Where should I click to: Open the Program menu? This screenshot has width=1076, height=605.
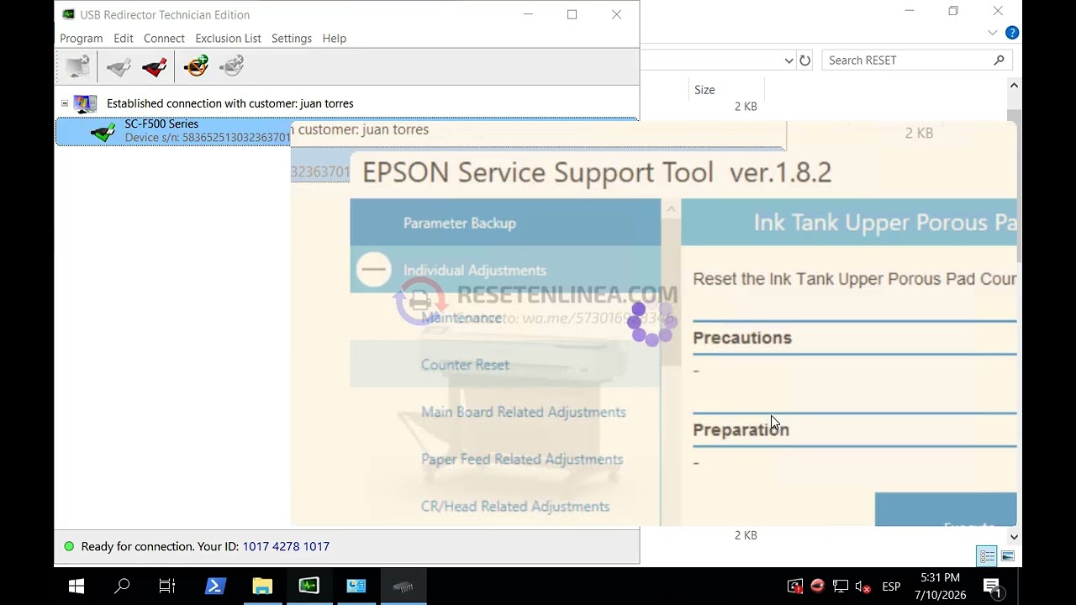(x=82, y=39)
